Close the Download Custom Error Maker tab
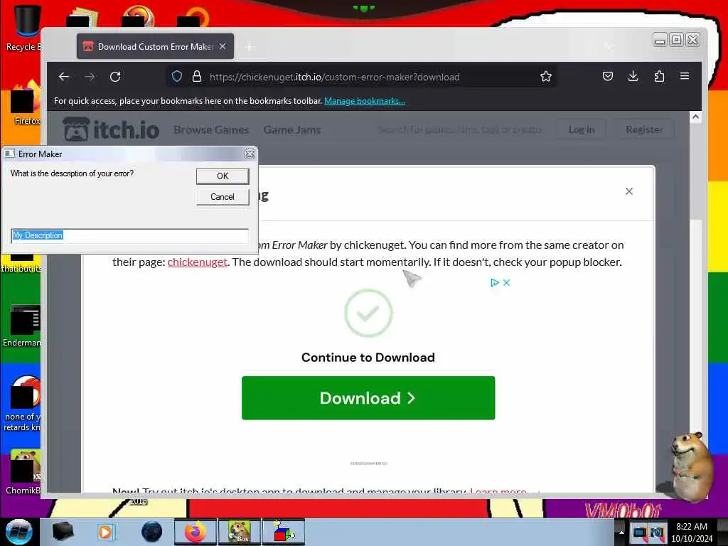The image size is (728, 546). coord(223,46)
